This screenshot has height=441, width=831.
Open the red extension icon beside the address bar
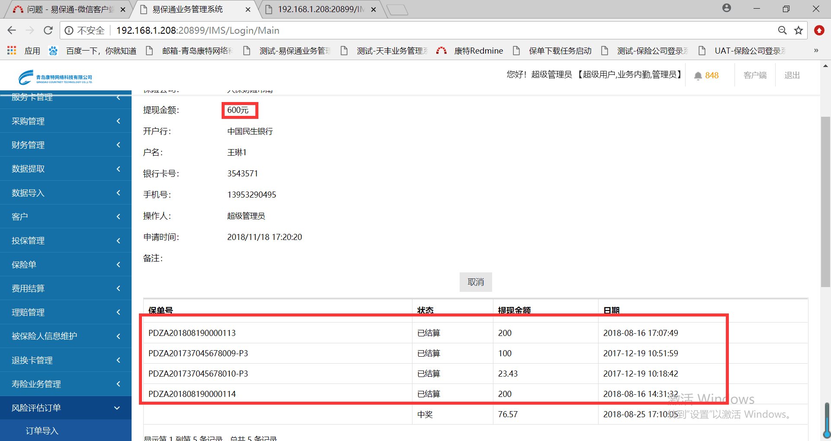(x=819, y=30)
